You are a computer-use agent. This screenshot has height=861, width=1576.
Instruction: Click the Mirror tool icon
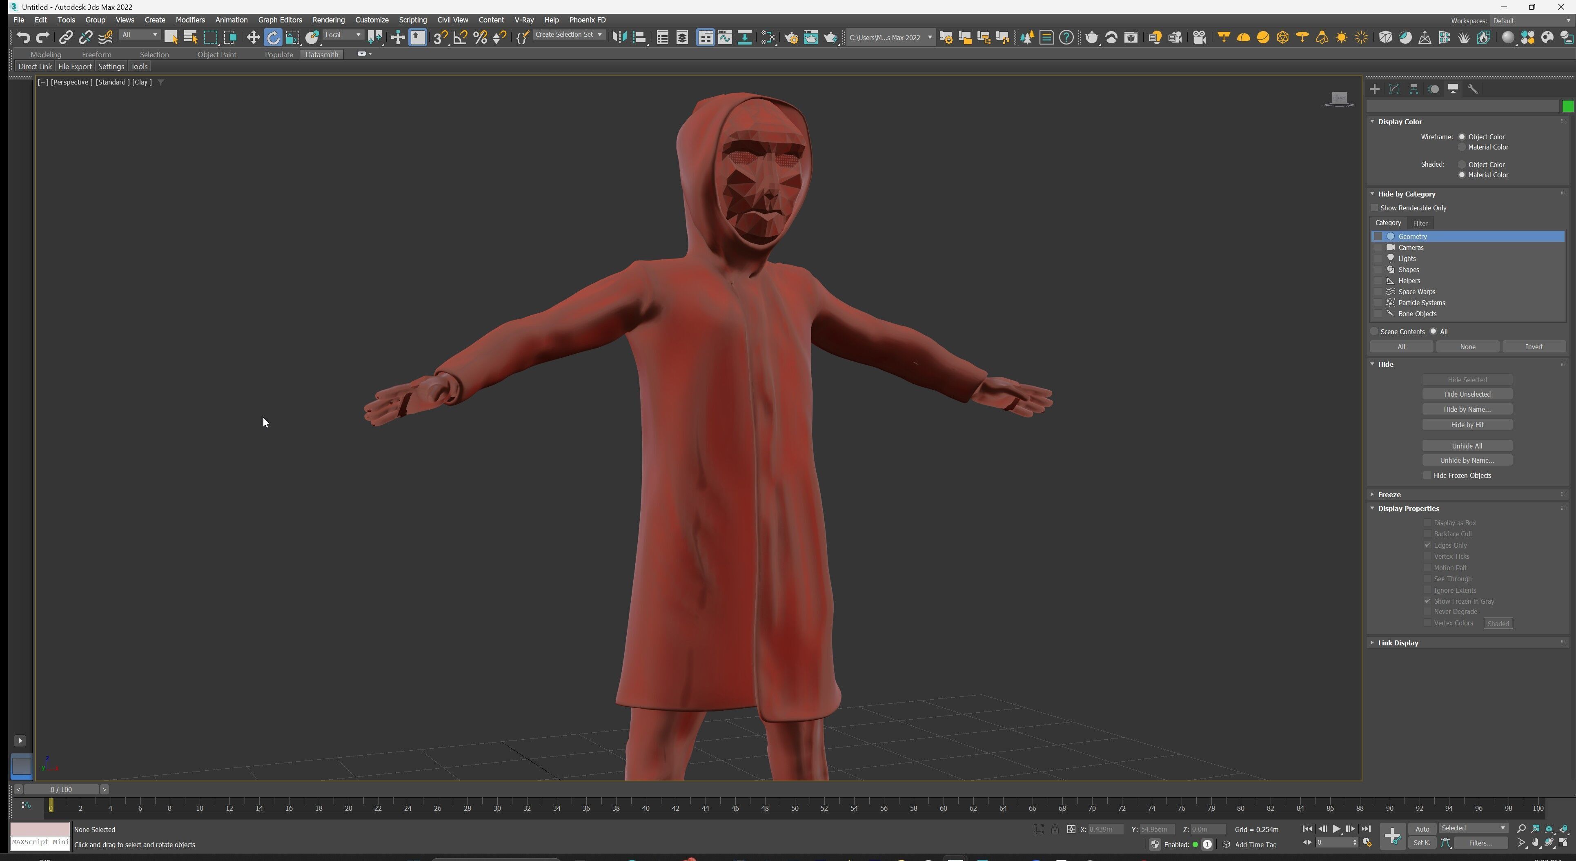(x=619, y=38)
